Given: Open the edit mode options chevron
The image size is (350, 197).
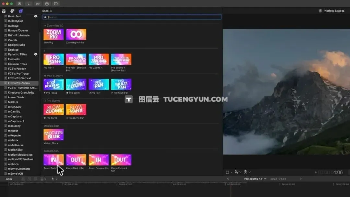Looking at the screenshot, I should pos(45,179).
